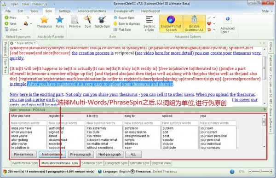Choose Flat Spin
276x178 pixels.
(122, 29)
